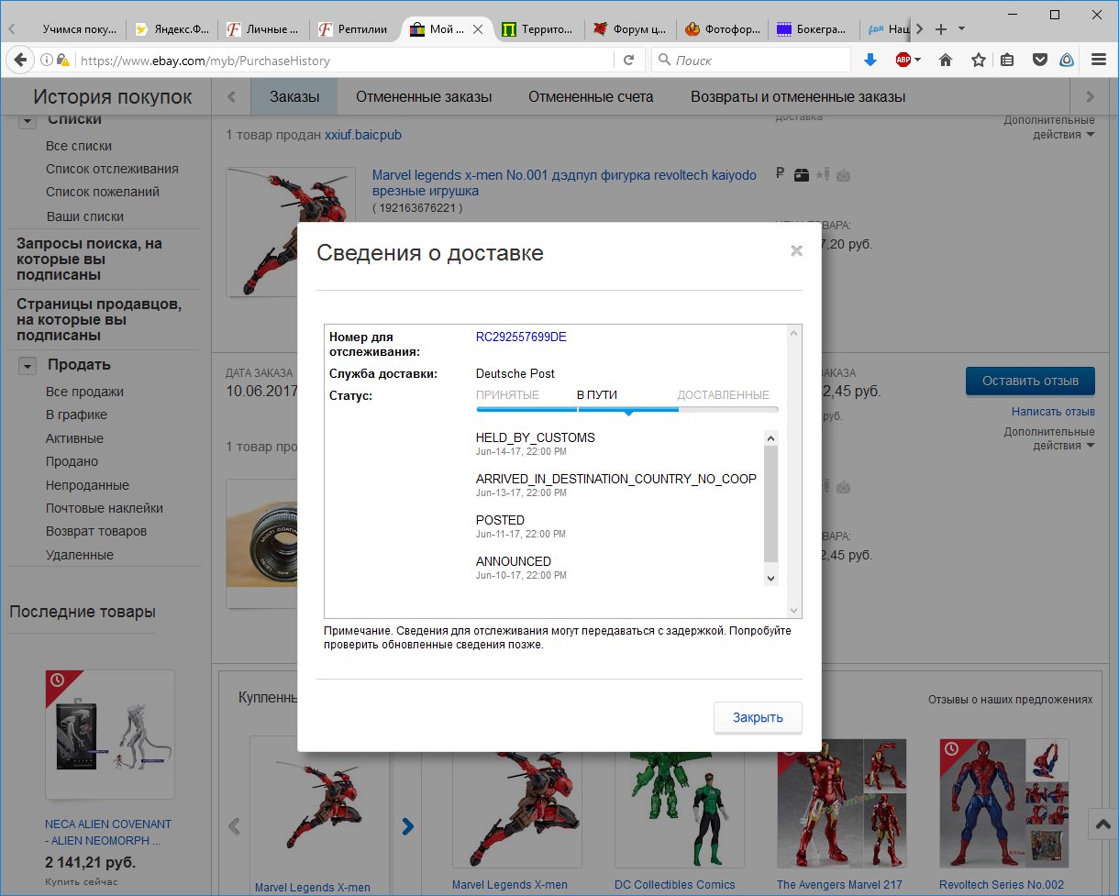Open Marvel legends x-men item title

(564, 183)
